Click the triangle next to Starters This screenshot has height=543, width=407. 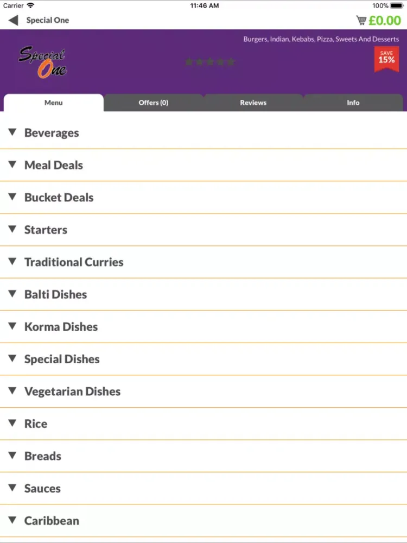tap(12, 229)
